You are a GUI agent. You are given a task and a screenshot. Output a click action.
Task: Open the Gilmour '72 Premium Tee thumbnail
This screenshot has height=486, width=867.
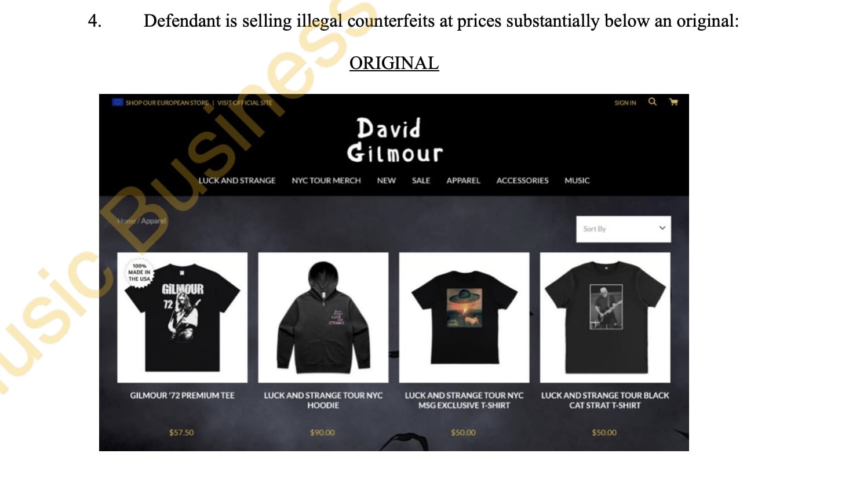tap(182, 317)
